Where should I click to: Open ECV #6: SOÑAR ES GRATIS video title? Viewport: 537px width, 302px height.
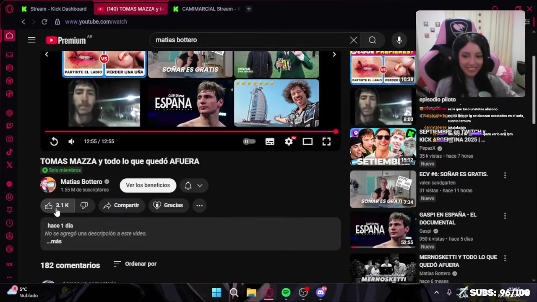click(x=453, y=174)
